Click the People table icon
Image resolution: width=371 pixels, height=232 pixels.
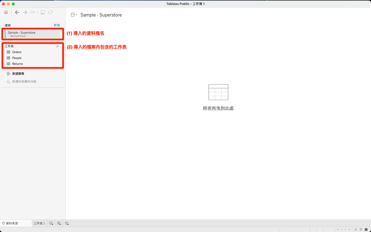click(9, 58)
